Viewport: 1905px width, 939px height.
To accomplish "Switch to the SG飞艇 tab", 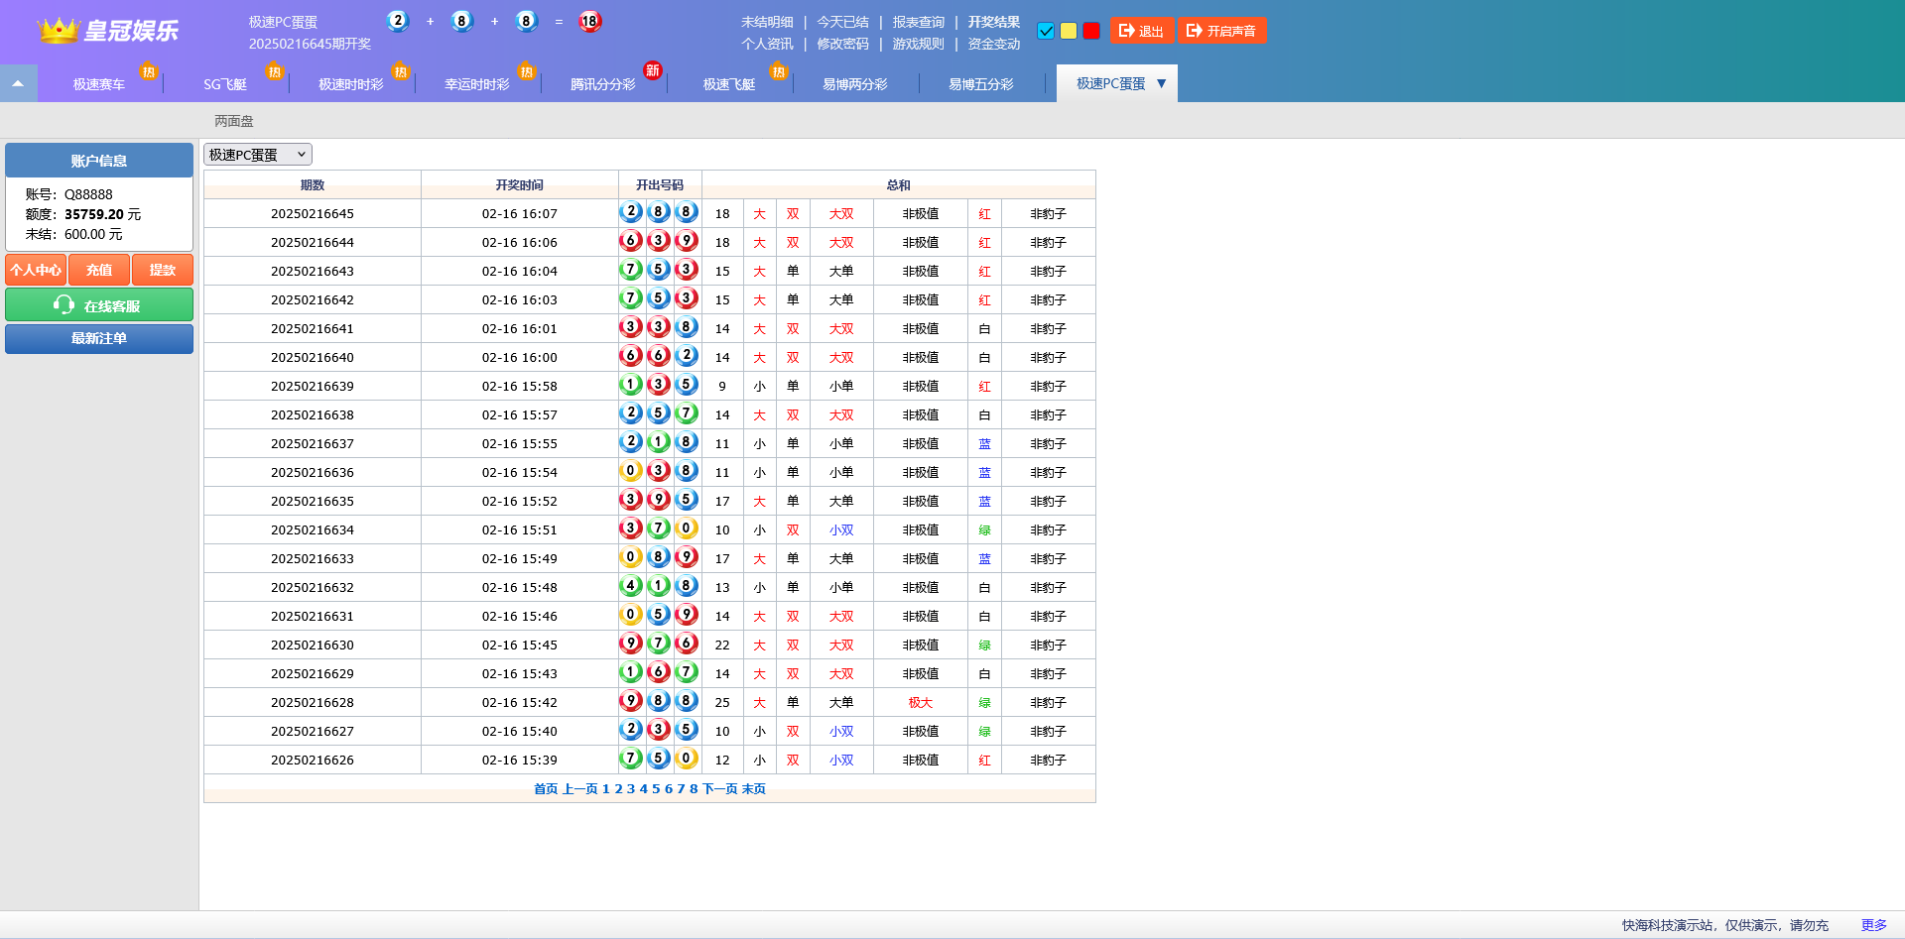I will tap(225, 84).
